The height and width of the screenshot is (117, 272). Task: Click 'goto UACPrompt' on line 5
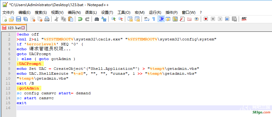coord(34,54)
